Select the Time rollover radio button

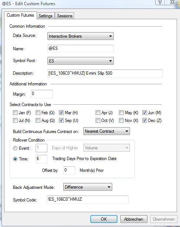point(15,159)
